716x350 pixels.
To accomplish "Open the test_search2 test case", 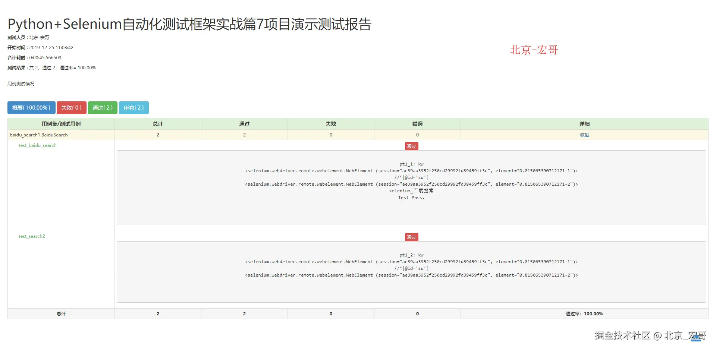I will coord(32,236).
